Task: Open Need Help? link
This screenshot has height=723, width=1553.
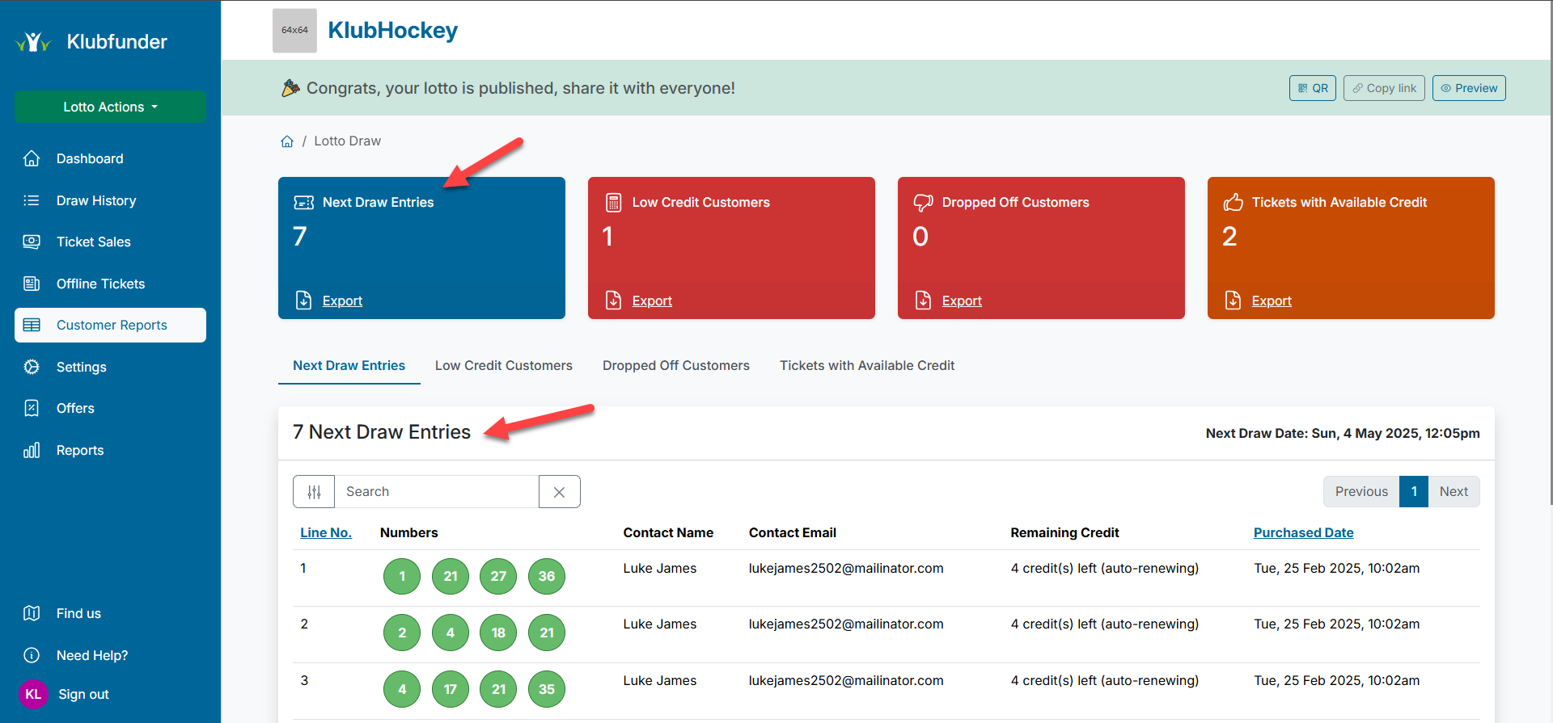Action: coord(92,655)
